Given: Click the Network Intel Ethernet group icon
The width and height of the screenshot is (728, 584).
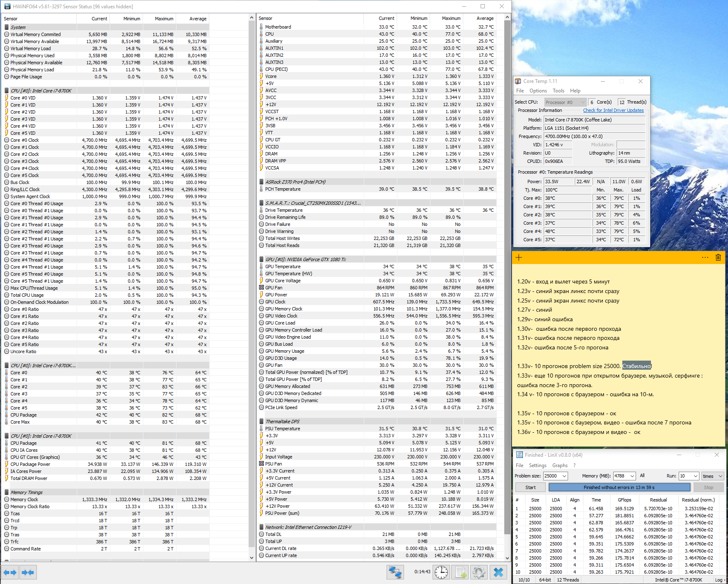Looking at the screenshot, I should [x=261, y=527].
